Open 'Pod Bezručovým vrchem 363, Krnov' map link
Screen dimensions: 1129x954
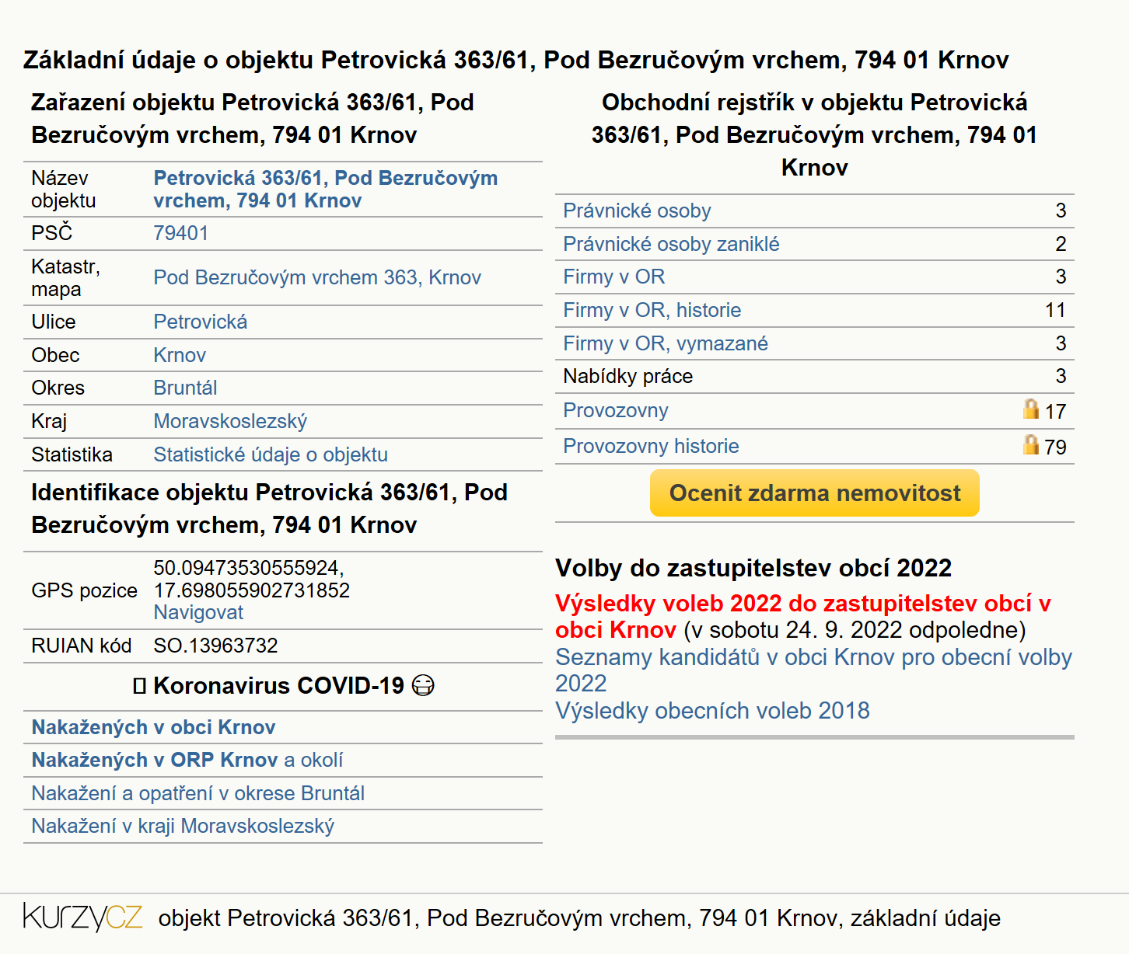(x=317, y=277)
